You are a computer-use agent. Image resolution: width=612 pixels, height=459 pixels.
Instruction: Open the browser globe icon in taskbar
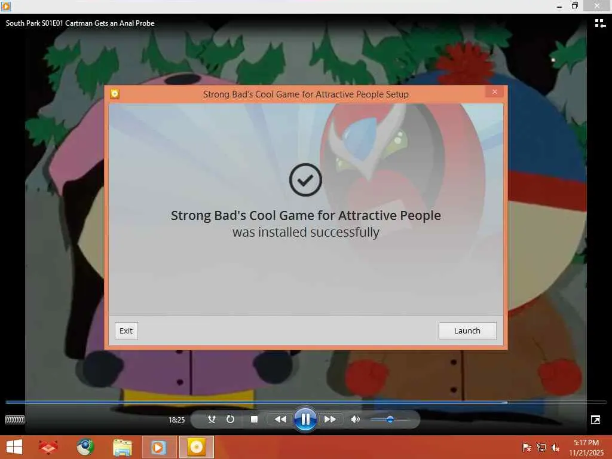[85, 447]
